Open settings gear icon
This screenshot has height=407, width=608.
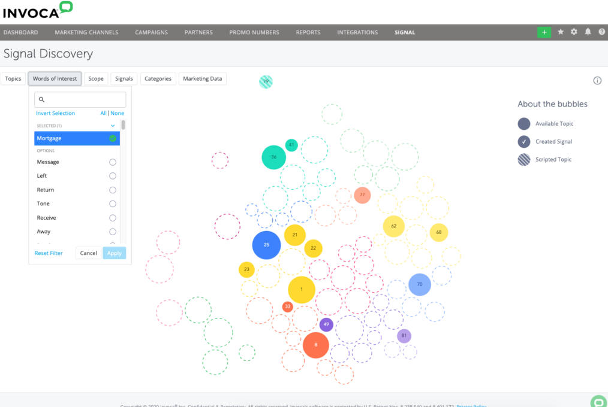pos(574,32)
